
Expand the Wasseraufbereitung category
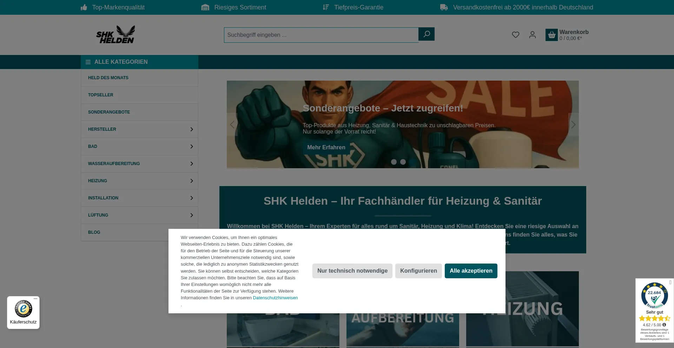[x=192, y=164]
